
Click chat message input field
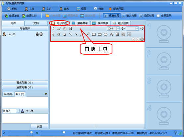pyautogui.click(x=25, y=118)
